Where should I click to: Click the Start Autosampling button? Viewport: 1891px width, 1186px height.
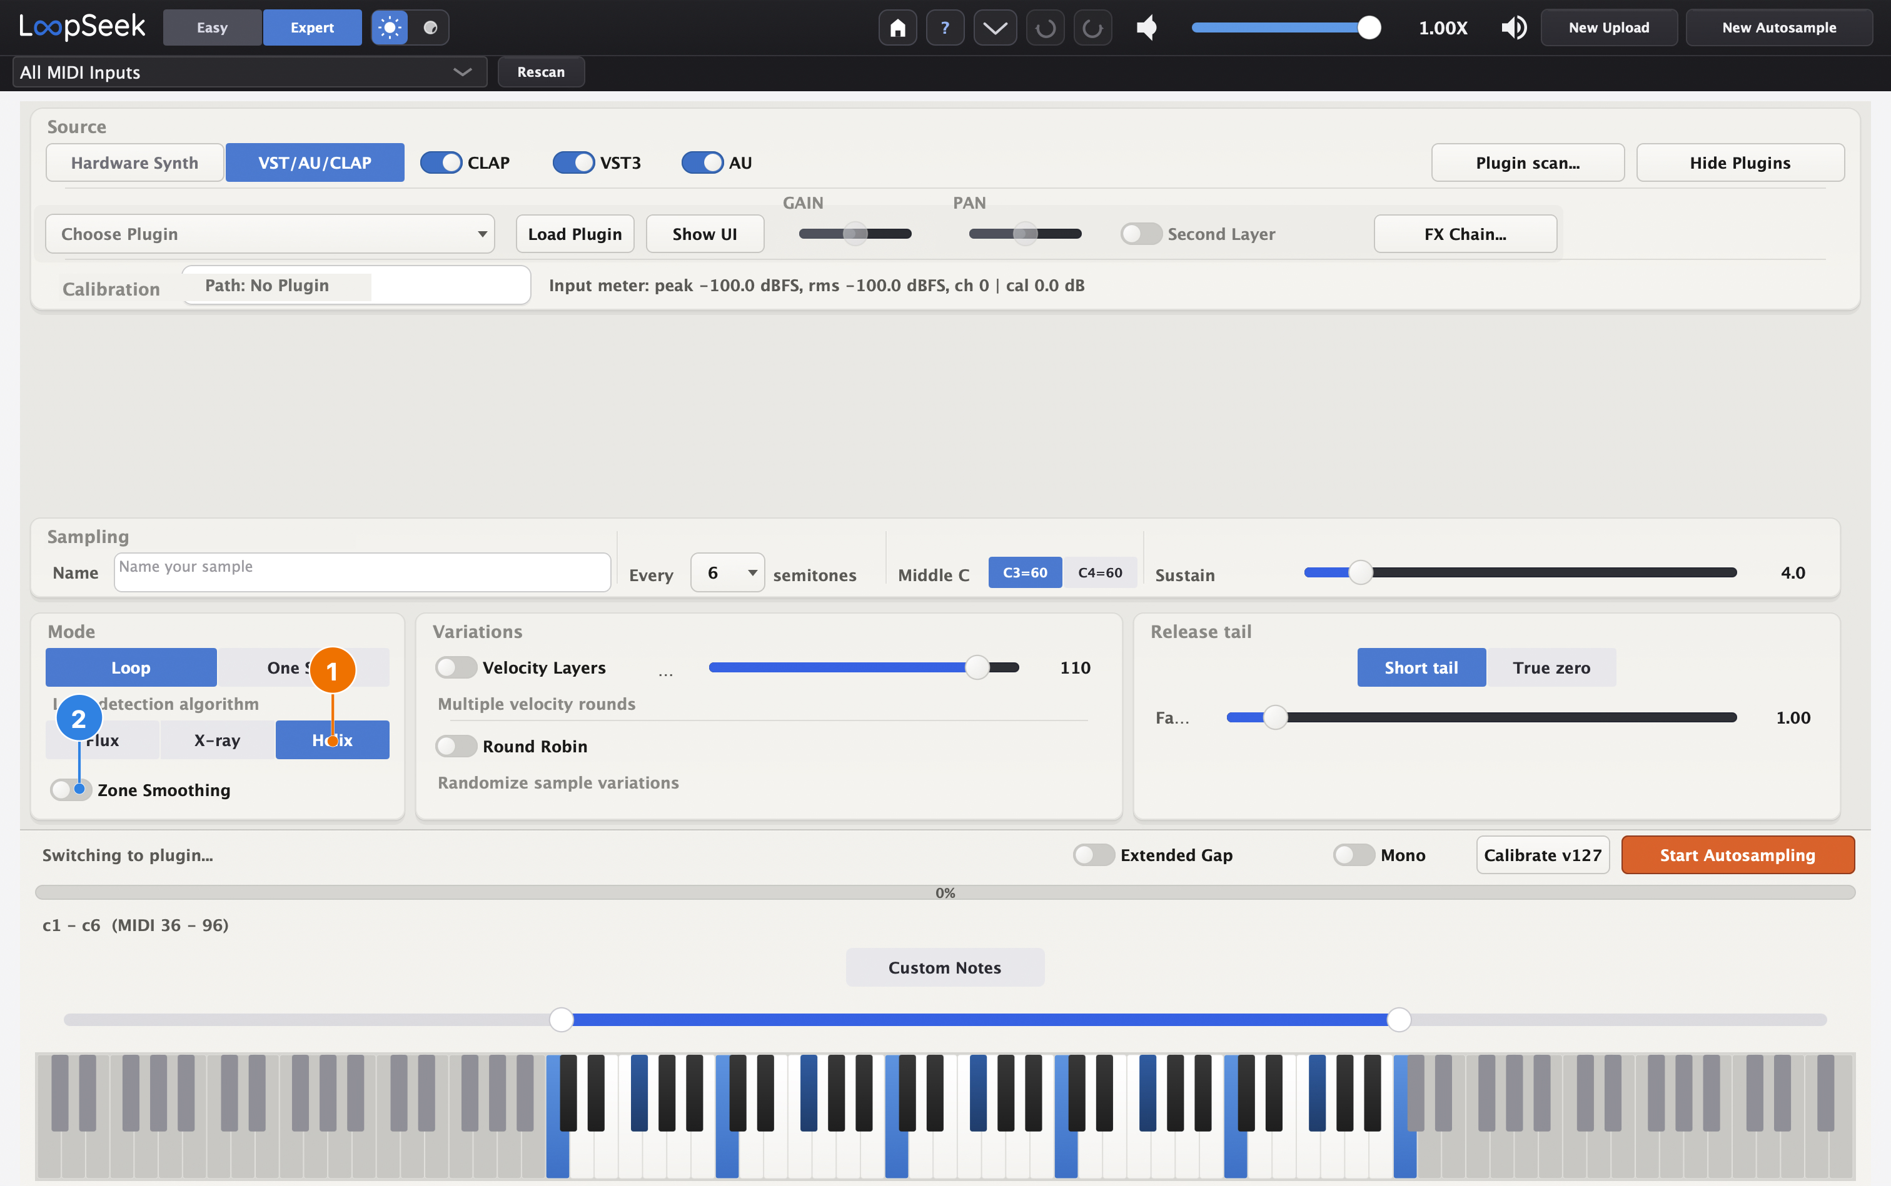pos(1738,855)
